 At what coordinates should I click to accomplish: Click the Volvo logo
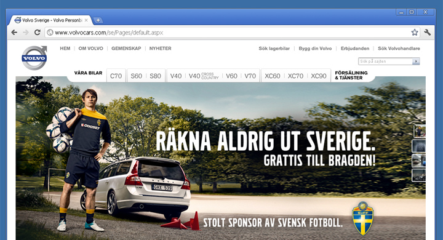pos(34,58)
